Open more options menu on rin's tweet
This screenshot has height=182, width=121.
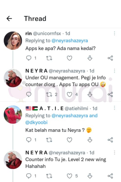[114, 33]
